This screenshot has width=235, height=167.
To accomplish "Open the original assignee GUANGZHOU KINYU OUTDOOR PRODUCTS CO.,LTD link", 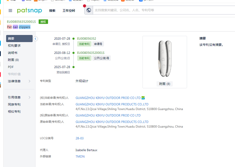I will [x=112, y=122].
